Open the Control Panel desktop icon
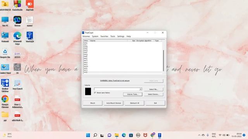The width and height of the screenshot is (248, 139). 5,69
